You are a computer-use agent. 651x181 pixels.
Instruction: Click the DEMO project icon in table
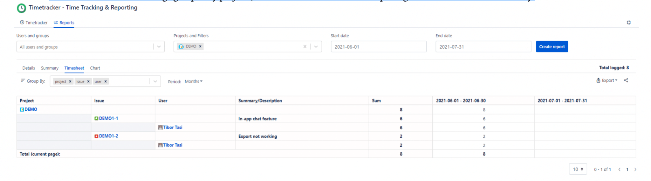[x=22, y=109]
